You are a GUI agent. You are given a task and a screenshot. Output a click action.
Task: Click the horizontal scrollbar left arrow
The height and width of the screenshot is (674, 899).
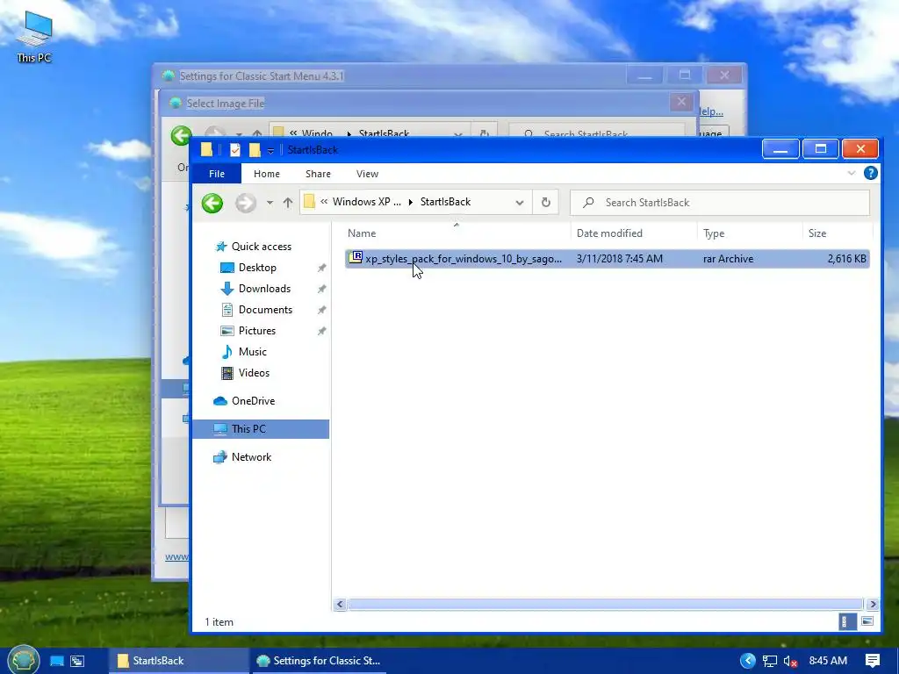point(340,604)
